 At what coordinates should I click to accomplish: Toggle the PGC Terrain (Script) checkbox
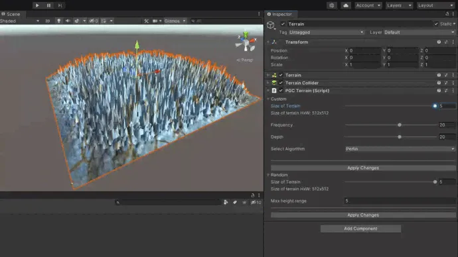281,91
